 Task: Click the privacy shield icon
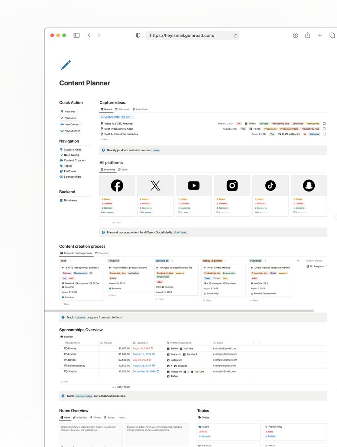(138, 35)
